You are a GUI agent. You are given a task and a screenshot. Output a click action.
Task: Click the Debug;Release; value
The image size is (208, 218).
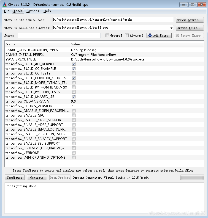click(83, 50)
